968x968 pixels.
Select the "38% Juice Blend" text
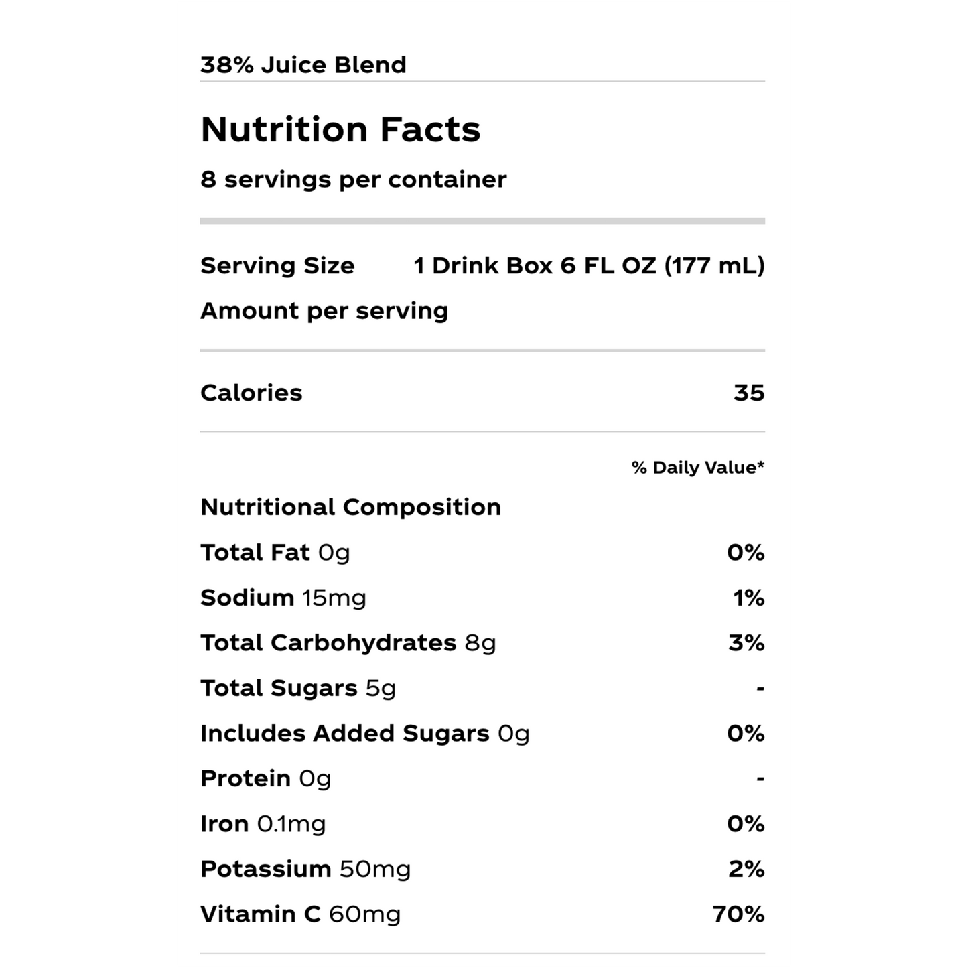click(303, 65)
